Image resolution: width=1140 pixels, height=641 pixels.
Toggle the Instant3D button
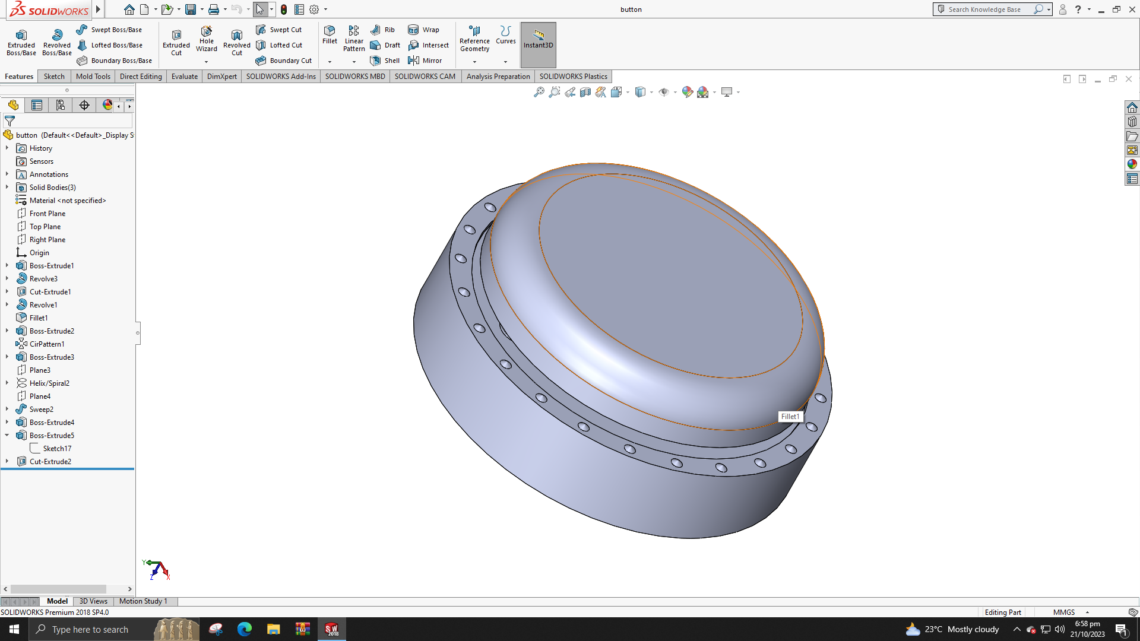(x=539, y=45)
